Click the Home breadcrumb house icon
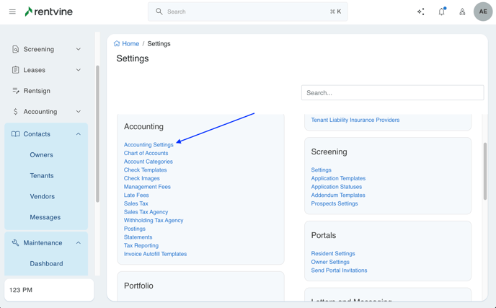Screen dimensions: 496x308 (x=117, y=43)
